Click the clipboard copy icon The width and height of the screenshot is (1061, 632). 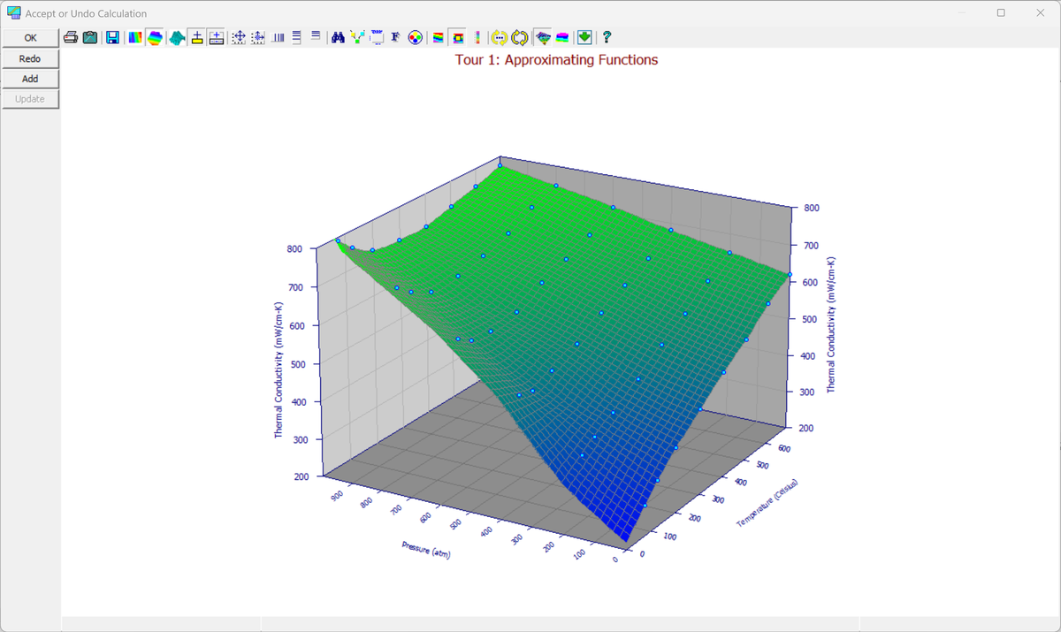tap(89, 37)
